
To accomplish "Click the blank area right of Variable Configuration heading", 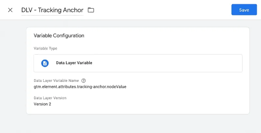I will 163,36.
